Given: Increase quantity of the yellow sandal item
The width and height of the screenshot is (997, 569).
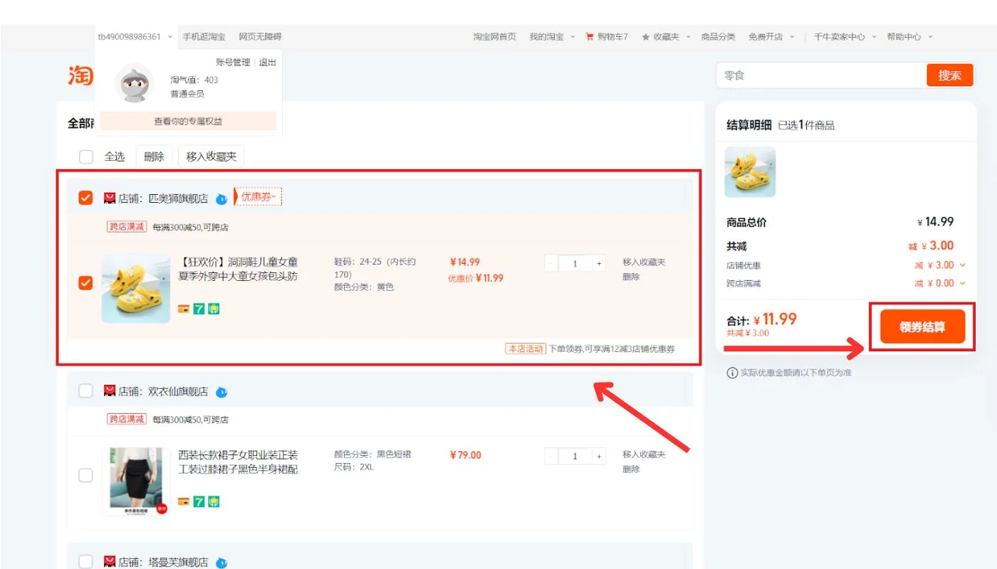Looking at the screenshot, I should [x=599, y=264].
